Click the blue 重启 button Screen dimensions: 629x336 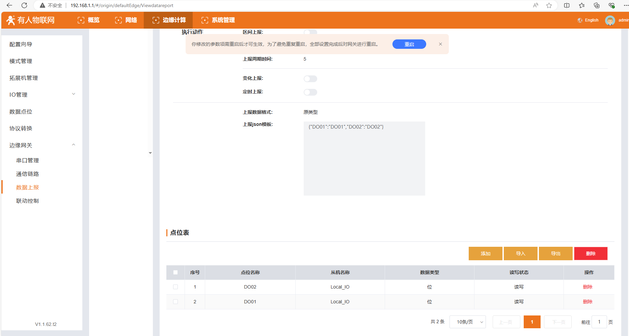tap(409, 44)
